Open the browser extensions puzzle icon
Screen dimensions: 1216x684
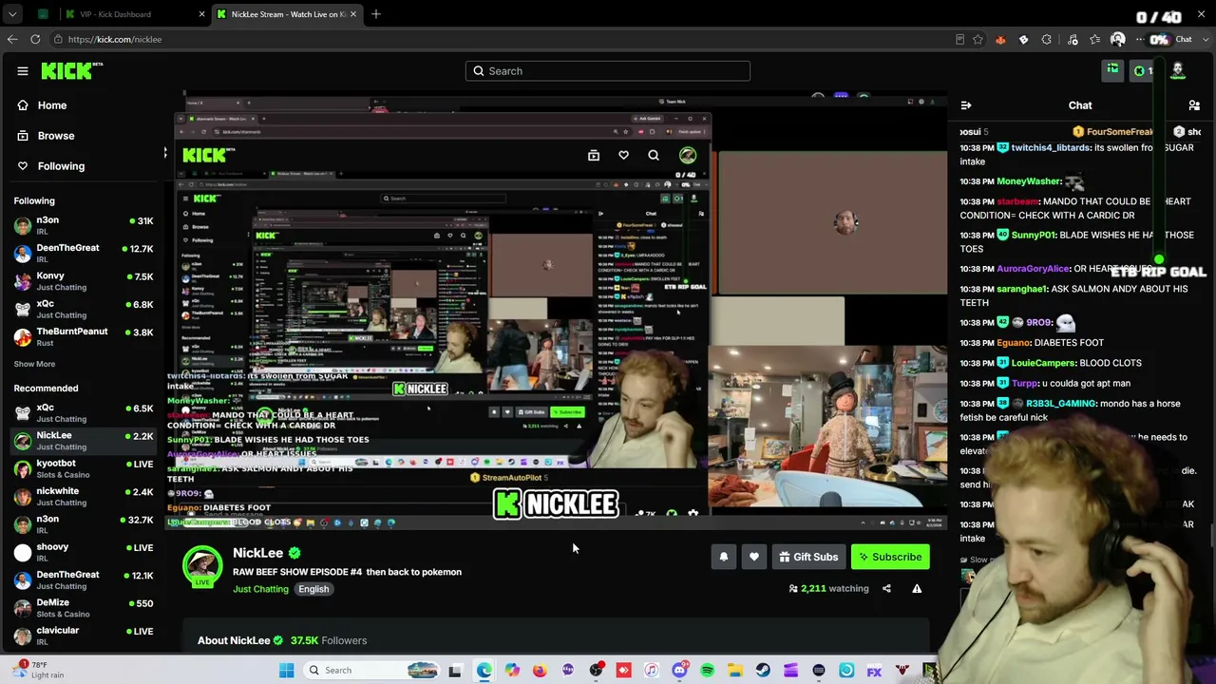click(1046, 40)
